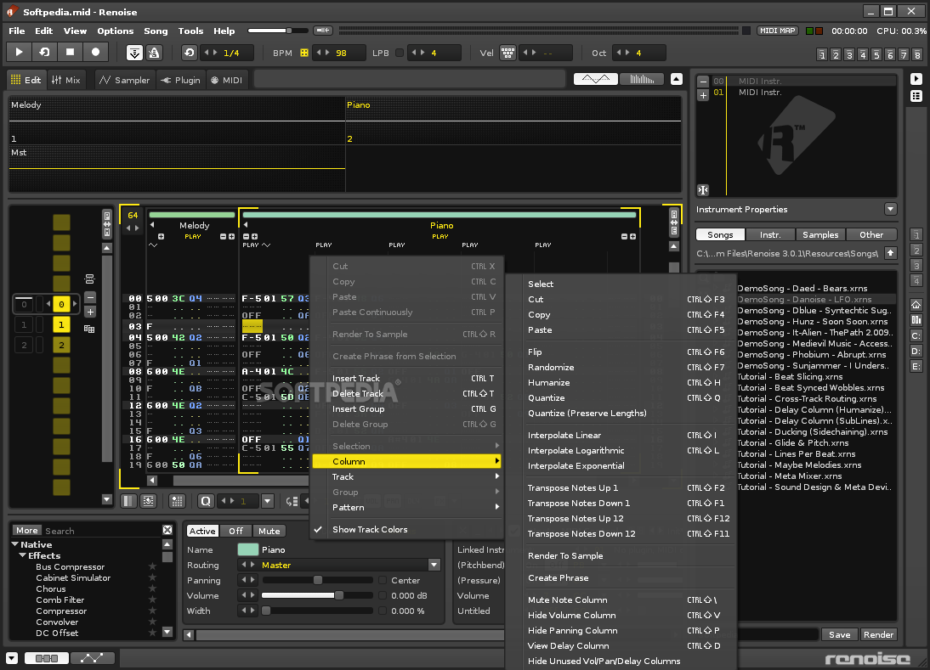This screenshot has width=930, height=670.
Task: Toggle the metronome icon
Action: click(x=154, y=53)
